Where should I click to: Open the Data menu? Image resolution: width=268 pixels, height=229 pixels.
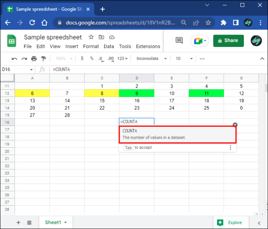(x=109, y=46)
